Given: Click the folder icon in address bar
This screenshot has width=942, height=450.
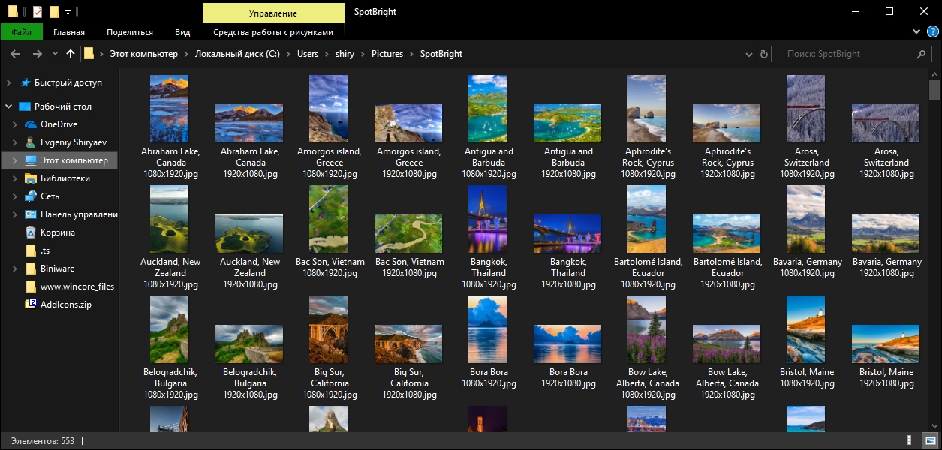Looking at the screenshot, I should click(x=89, y=53).
